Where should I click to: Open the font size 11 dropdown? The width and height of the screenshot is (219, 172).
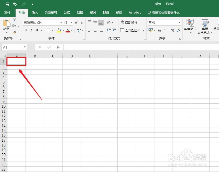click(71, 23)
